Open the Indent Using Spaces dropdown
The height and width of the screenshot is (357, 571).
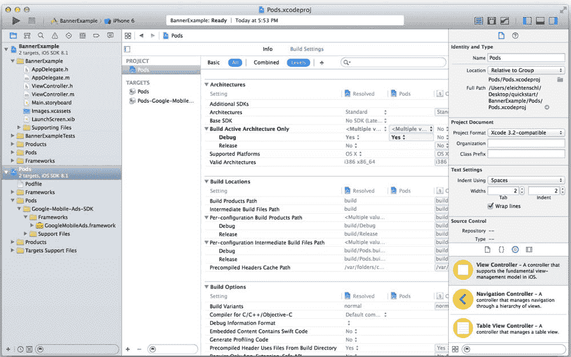coord(525,180)
